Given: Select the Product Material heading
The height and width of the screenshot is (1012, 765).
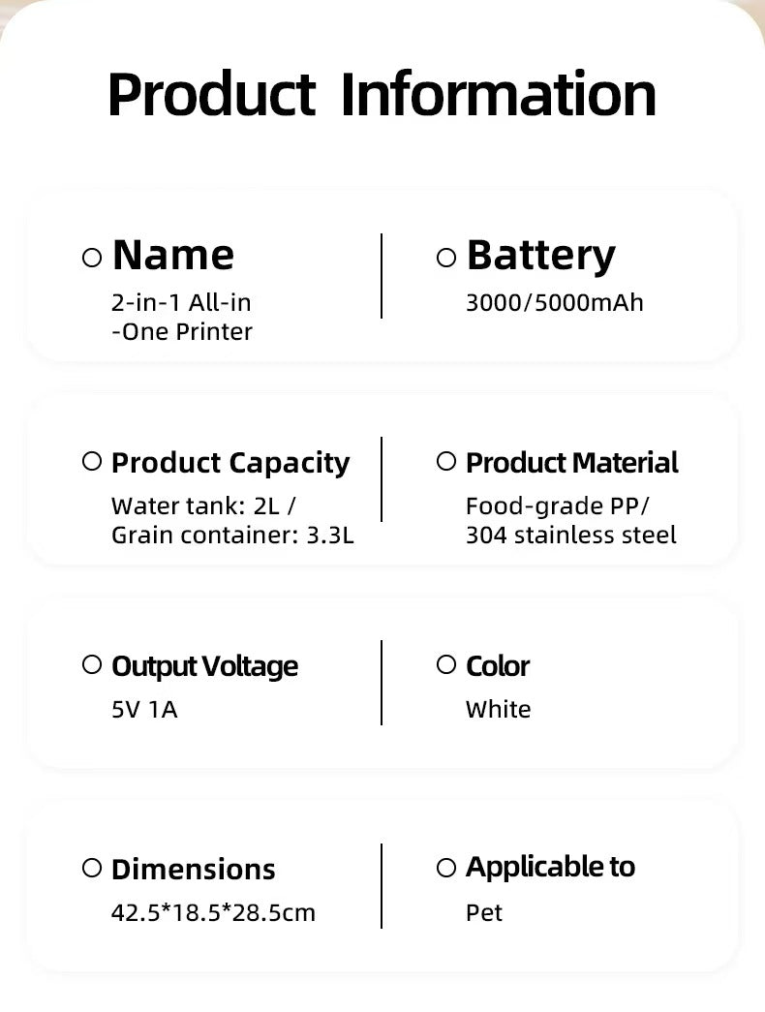Looking at the screenshot, I should click(x=572, y=463).
